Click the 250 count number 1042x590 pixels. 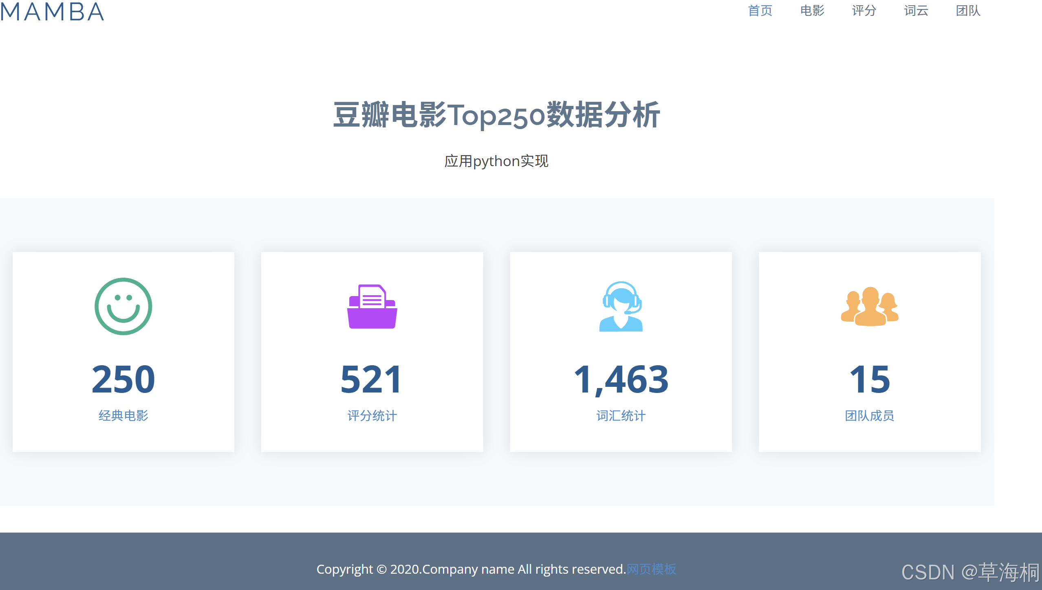123,379
